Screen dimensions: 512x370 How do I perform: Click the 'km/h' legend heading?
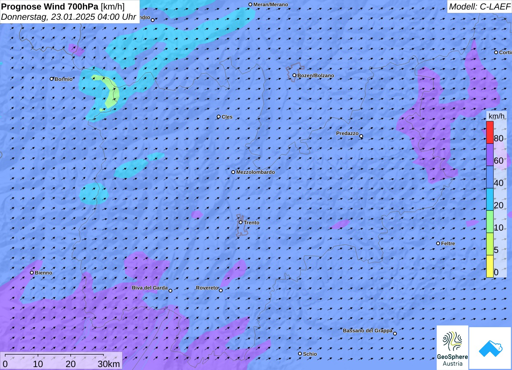[496, 116]
